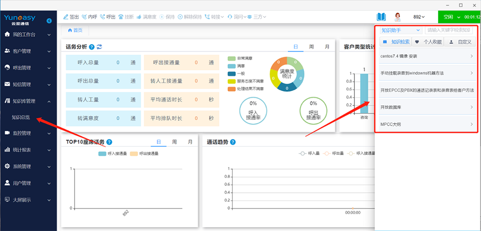
Task: Switch 话务分析 to 周 view
Action: 311,47
